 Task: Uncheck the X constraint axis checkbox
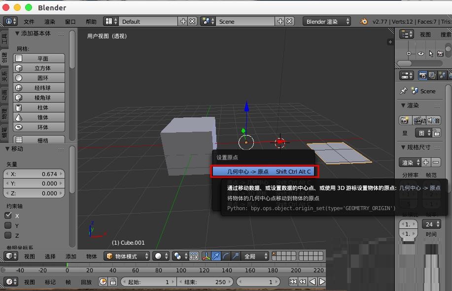tap(8, 216)
